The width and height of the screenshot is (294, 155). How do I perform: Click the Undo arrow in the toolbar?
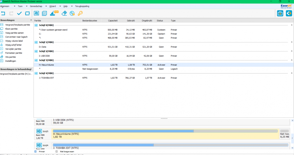[3, 13]
